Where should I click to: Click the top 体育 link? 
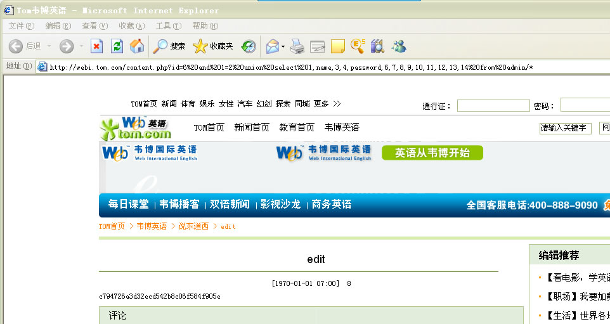tap(188, 104)
